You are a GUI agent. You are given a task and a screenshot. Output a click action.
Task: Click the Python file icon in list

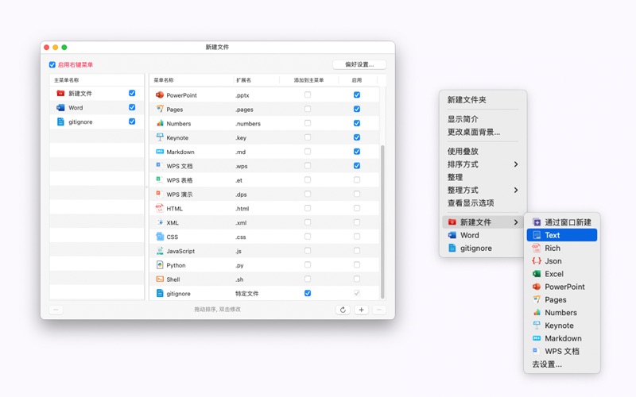click(160, 265)
